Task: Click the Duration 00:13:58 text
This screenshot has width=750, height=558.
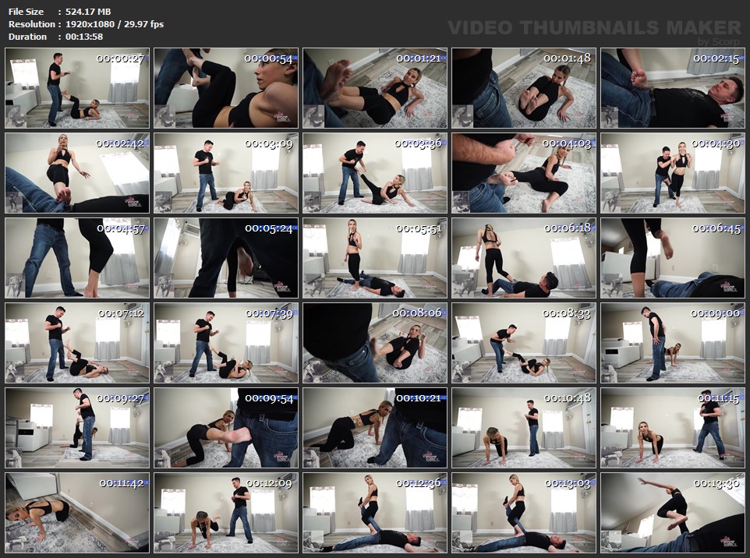Action: pyautogui.click(x=55, y=37)
